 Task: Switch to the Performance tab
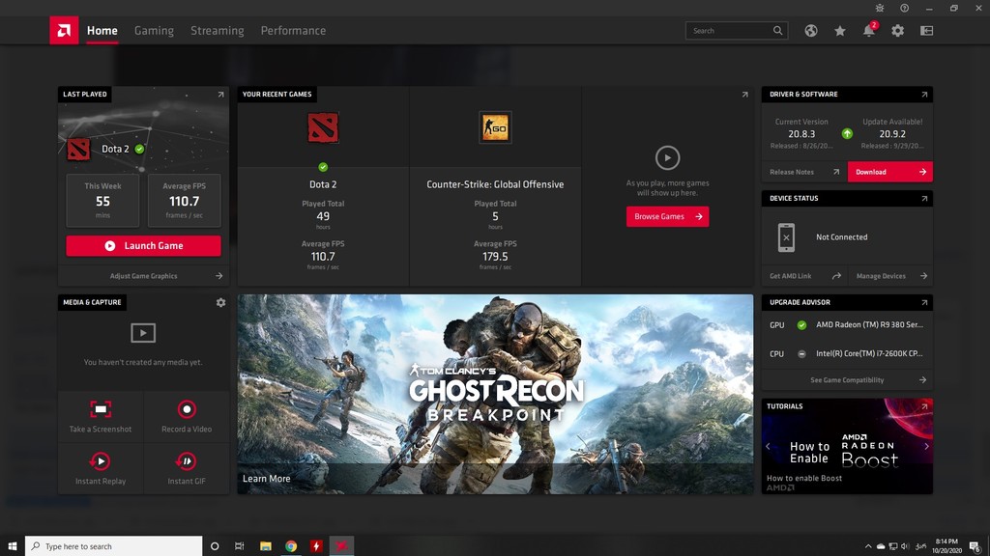(294, 30)
